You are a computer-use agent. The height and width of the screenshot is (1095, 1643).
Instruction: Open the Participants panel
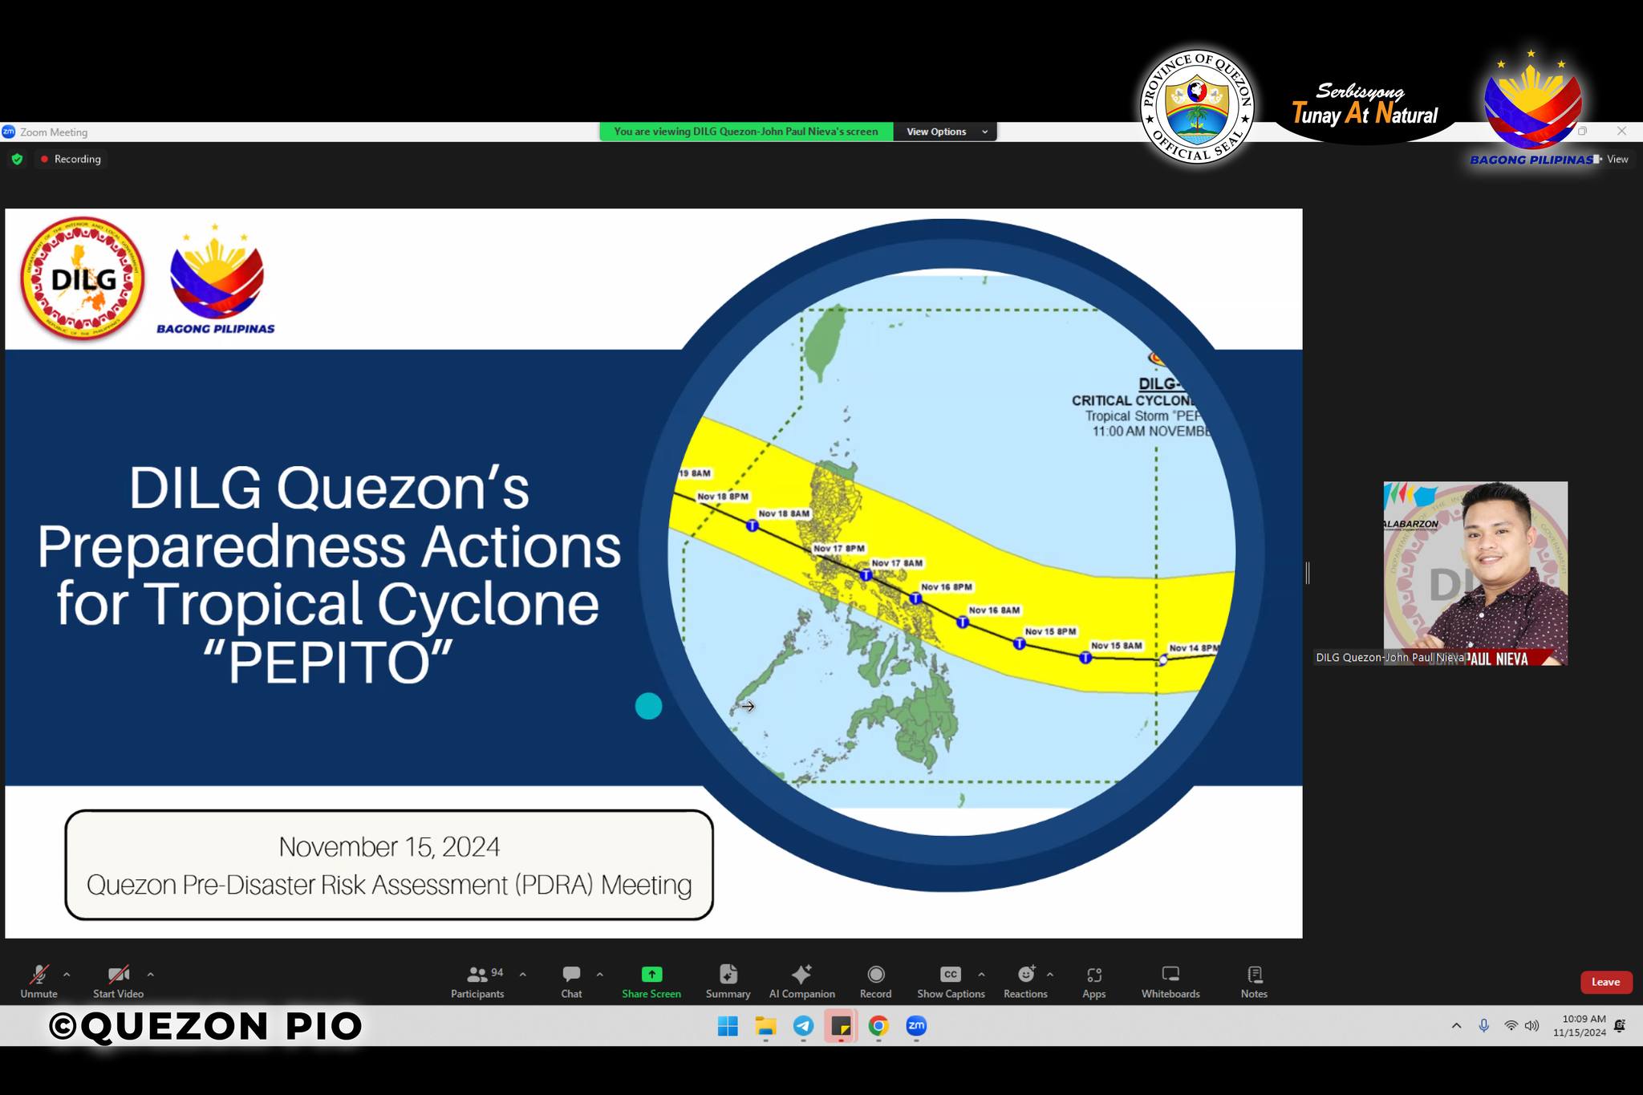click(x=477, y=981)
